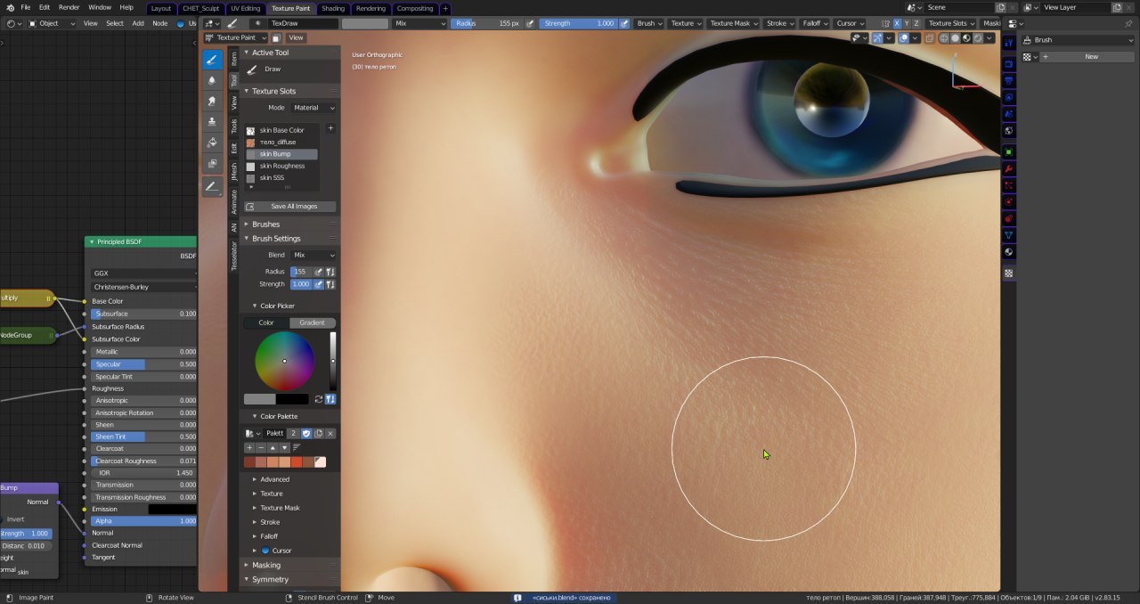This screenshot has width=1140, height=604.
Task: Open the File menu
Action: point(25,7)
